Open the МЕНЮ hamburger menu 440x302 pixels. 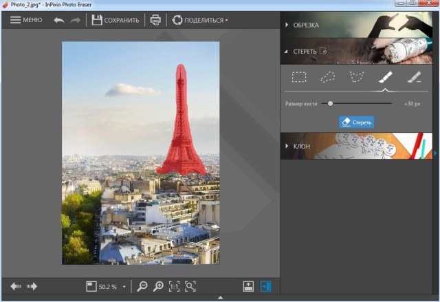pyautogui.click(x=26, y=20)
